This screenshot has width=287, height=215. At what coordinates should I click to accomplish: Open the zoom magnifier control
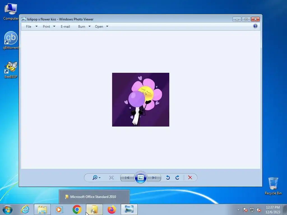[95, 177]
